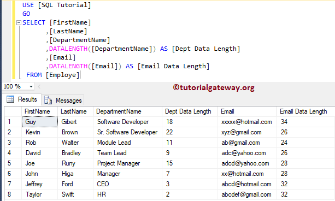
Task: Click the Results grid icon
Action: tap(10, 99)
